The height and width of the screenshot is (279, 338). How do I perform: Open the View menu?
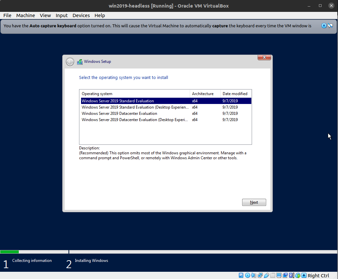click(x=45, y=15)
